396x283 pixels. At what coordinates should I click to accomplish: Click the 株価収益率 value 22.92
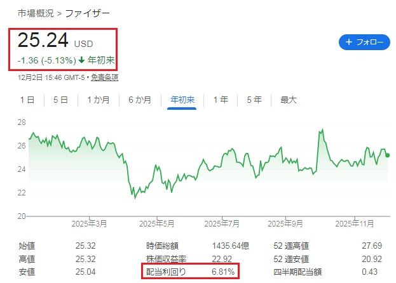click(222, 259)
